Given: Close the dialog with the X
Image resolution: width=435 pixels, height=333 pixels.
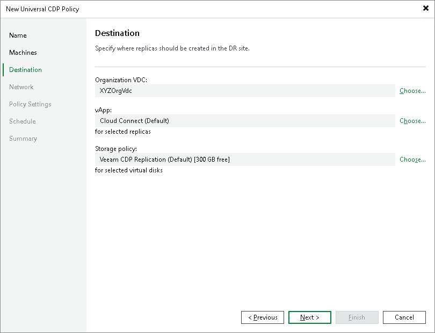Looking at the screenshot, I should pyautogui.click(x=426, y=8).
